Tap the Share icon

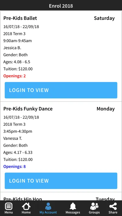[x=113, y=206]
